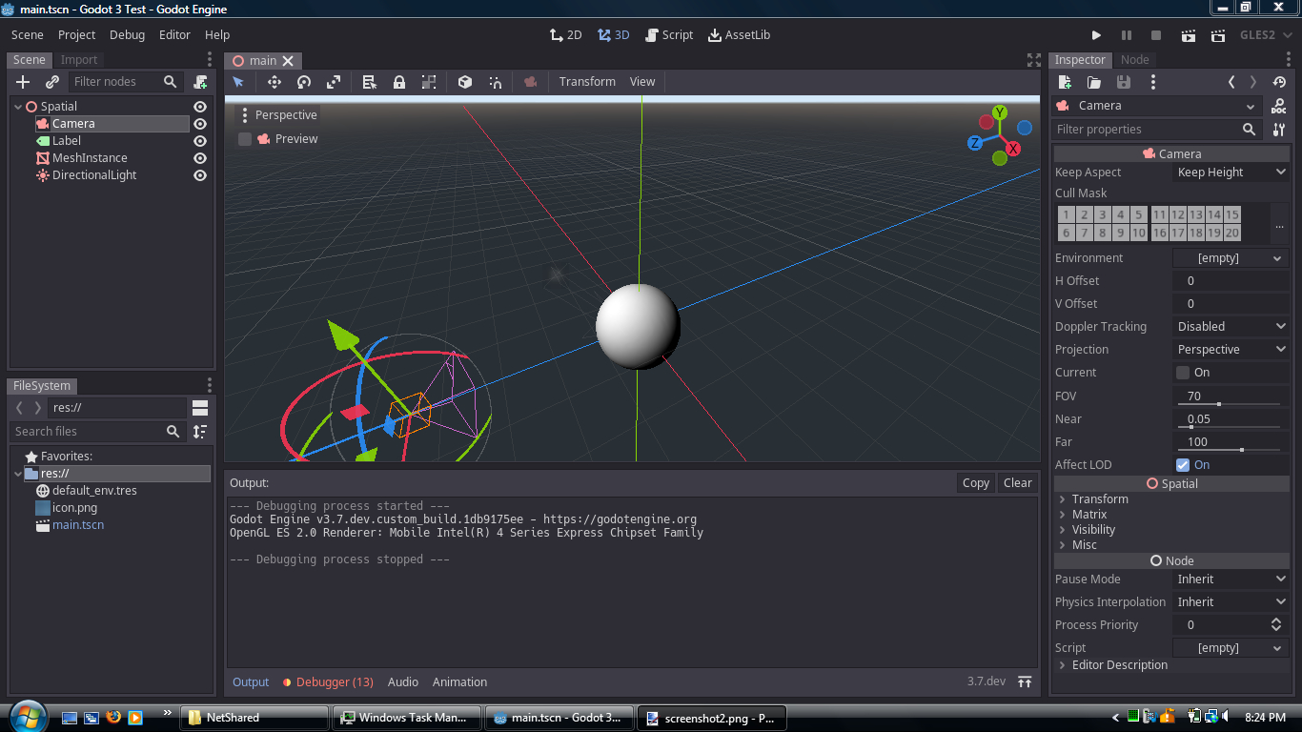The image size is (1302, 732).
Task: Open the Keep Aspect dropdown
Action: 1231,173
